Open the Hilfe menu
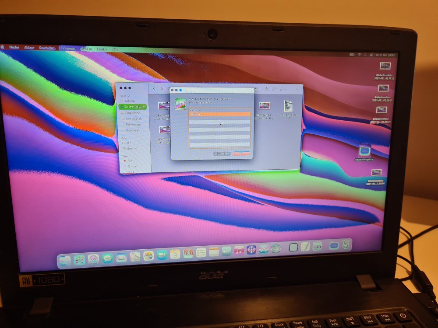This screenshot has height=328, width=438. pyautogui.click(x=115, y=49)
